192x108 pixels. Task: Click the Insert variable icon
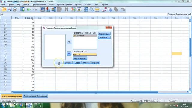pos(79,10)
